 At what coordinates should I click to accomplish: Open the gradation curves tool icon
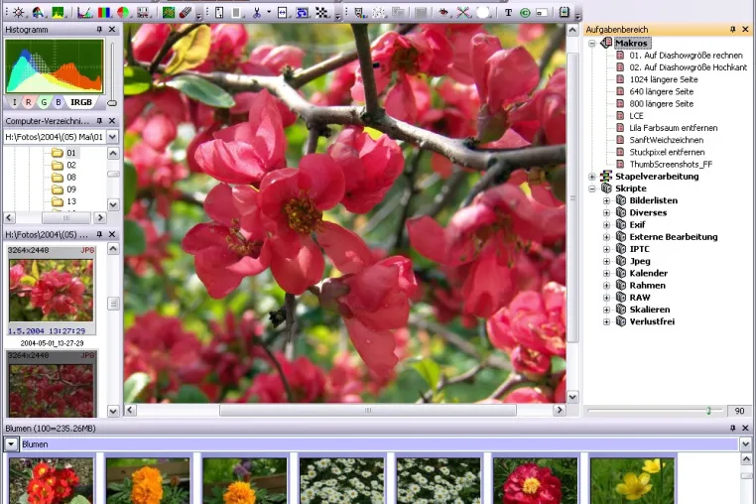pyautogui.click(x=84, y=13)
